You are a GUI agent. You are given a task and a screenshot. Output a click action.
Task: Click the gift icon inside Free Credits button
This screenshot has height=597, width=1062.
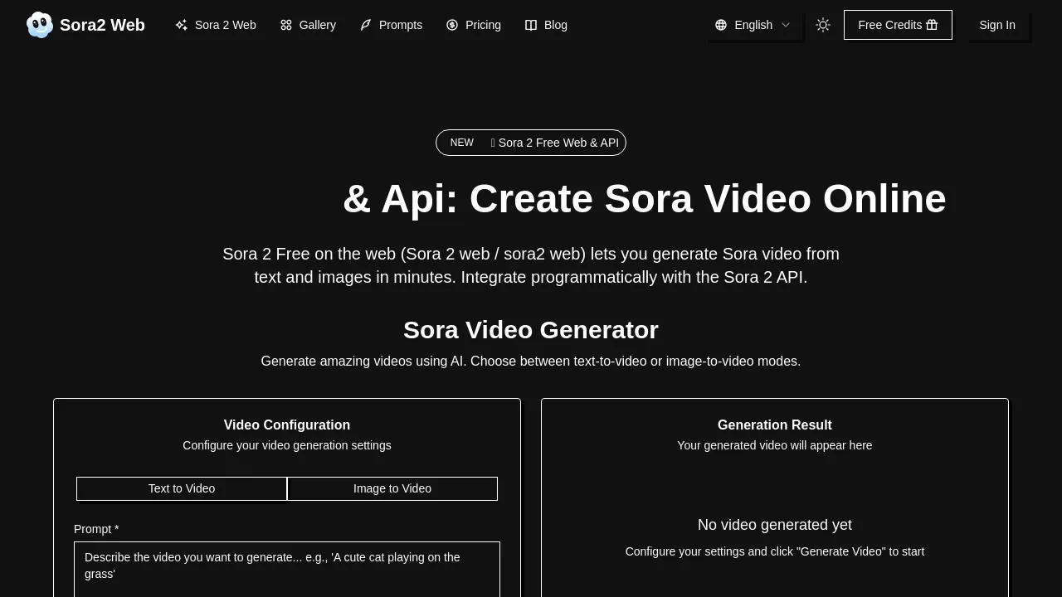click(932, 25)
